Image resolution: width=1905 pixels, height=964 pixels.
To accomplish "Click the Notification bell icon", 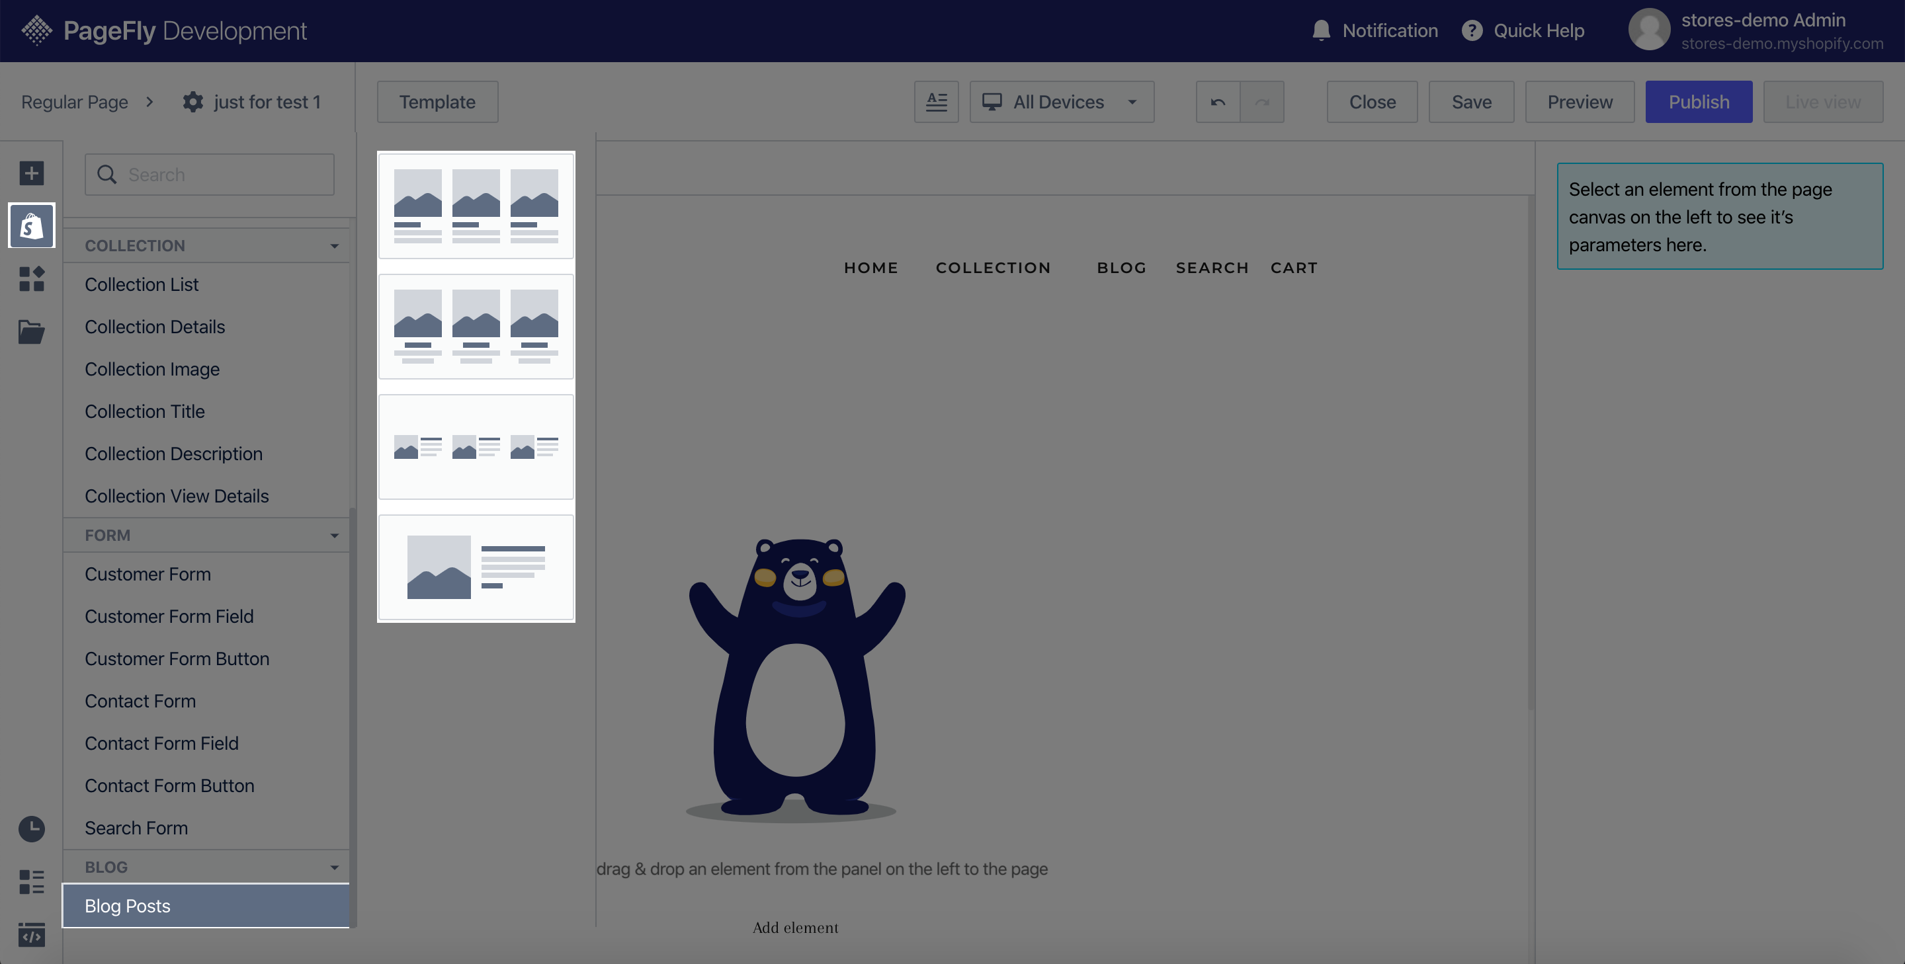I will [x=1321, y=30].
